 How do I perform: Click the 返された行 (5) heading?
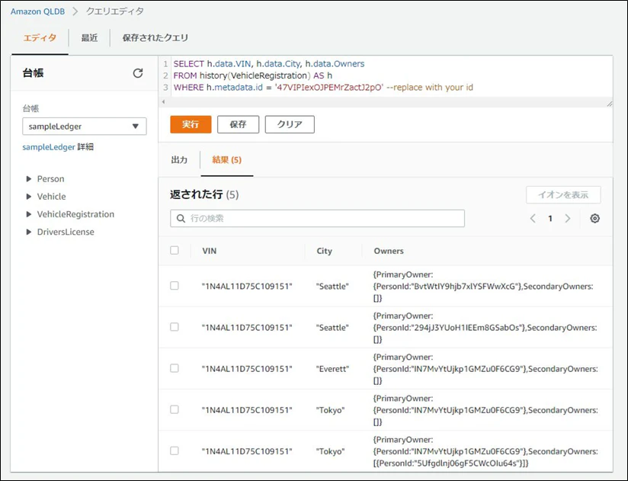(204, 194)
